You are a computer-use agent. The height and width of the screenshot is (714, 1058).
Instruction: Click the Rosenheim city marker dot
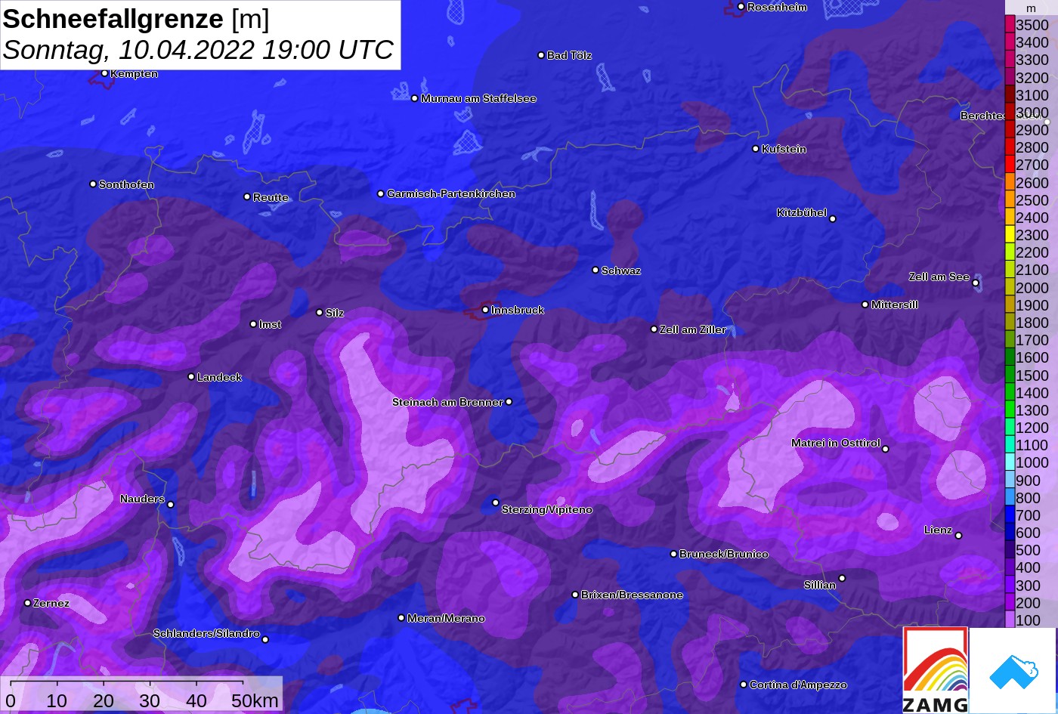[741, 7]
